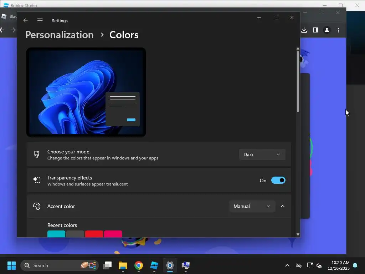This screenshot has width=365, height=274.
Task: Pick the gray recent color
Action: pyautogui.click(x=75, y=234)
